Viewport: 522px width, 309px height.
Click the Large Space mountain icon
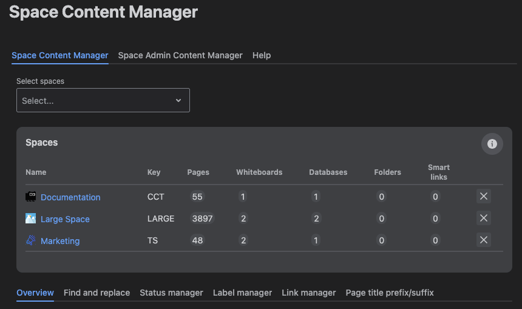(x=30, y=219)
